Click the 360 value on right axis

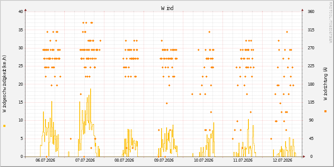tap(311, 12)
